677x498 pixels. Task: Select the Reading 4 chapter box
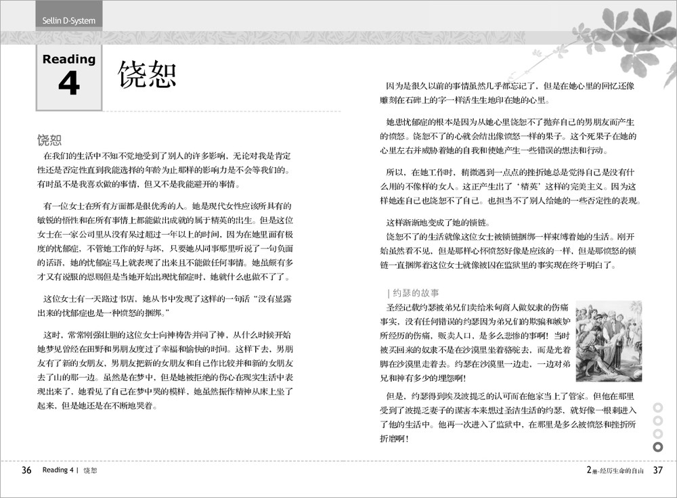coord(69,76)
